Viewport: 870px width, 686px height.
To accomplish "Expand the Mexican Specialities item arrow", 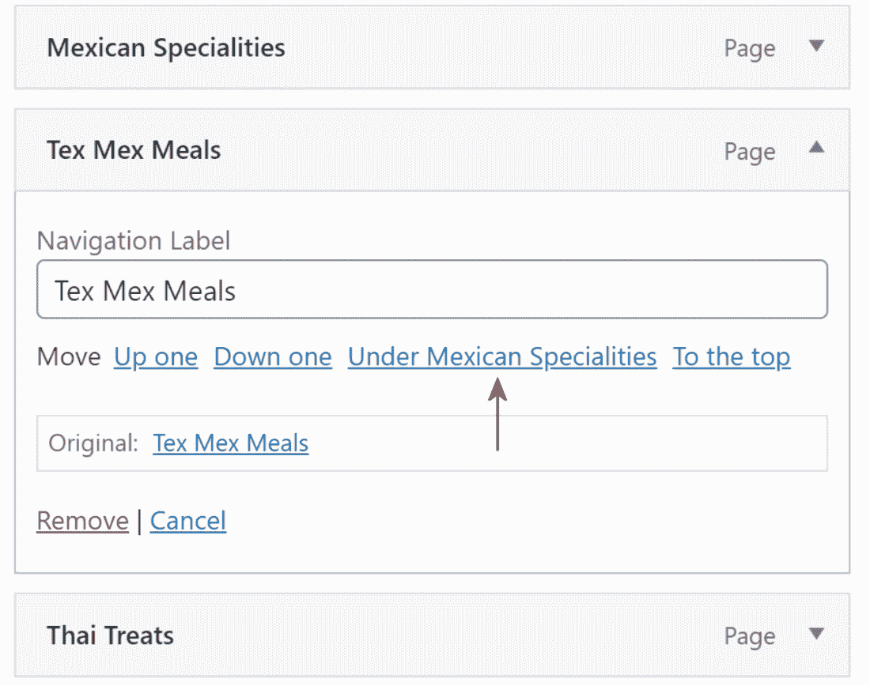I will coord(817,46).
